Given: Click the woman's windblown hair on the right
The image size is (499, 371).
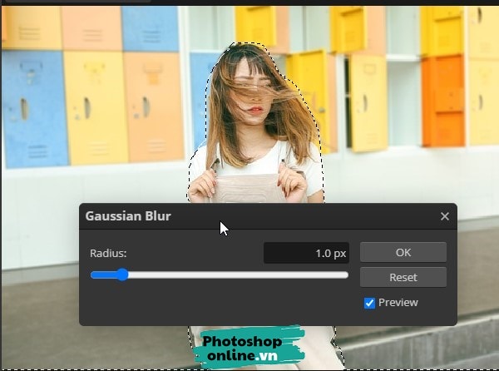Looking at the screenshot, I should [x=295, y=125].
